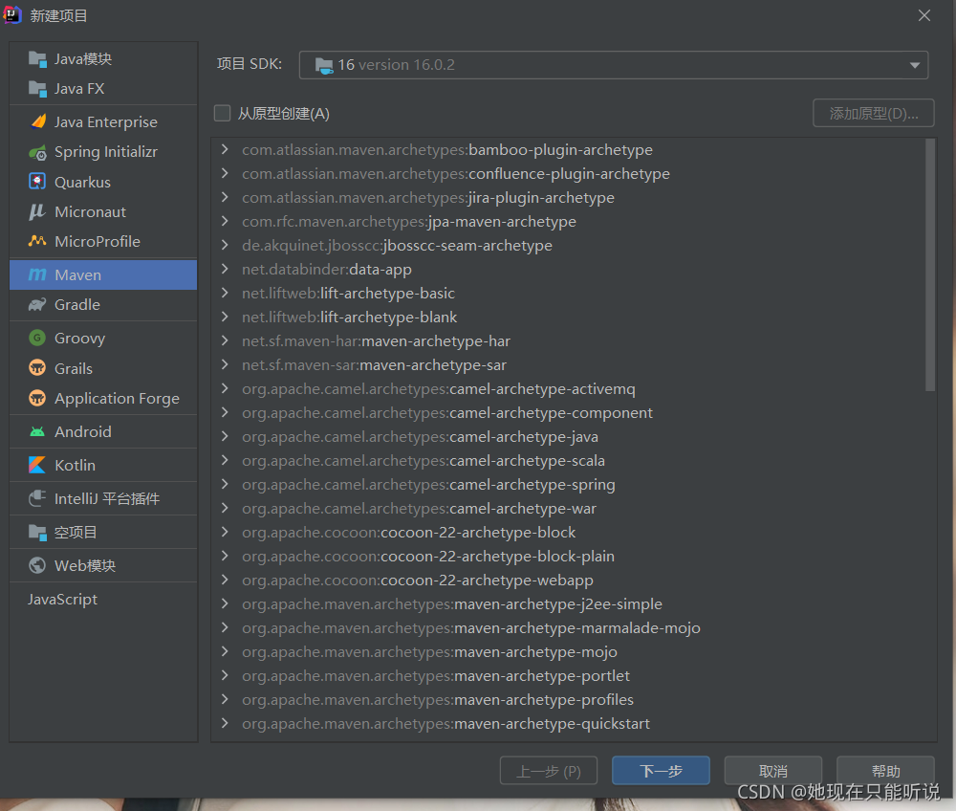Expand net.databinder:data-app node

(x=225, y=269)
